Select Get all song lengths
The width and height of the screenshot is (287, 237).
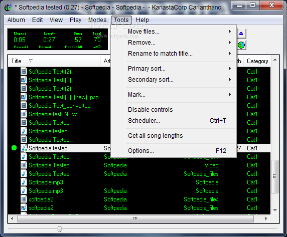point(174,136)
